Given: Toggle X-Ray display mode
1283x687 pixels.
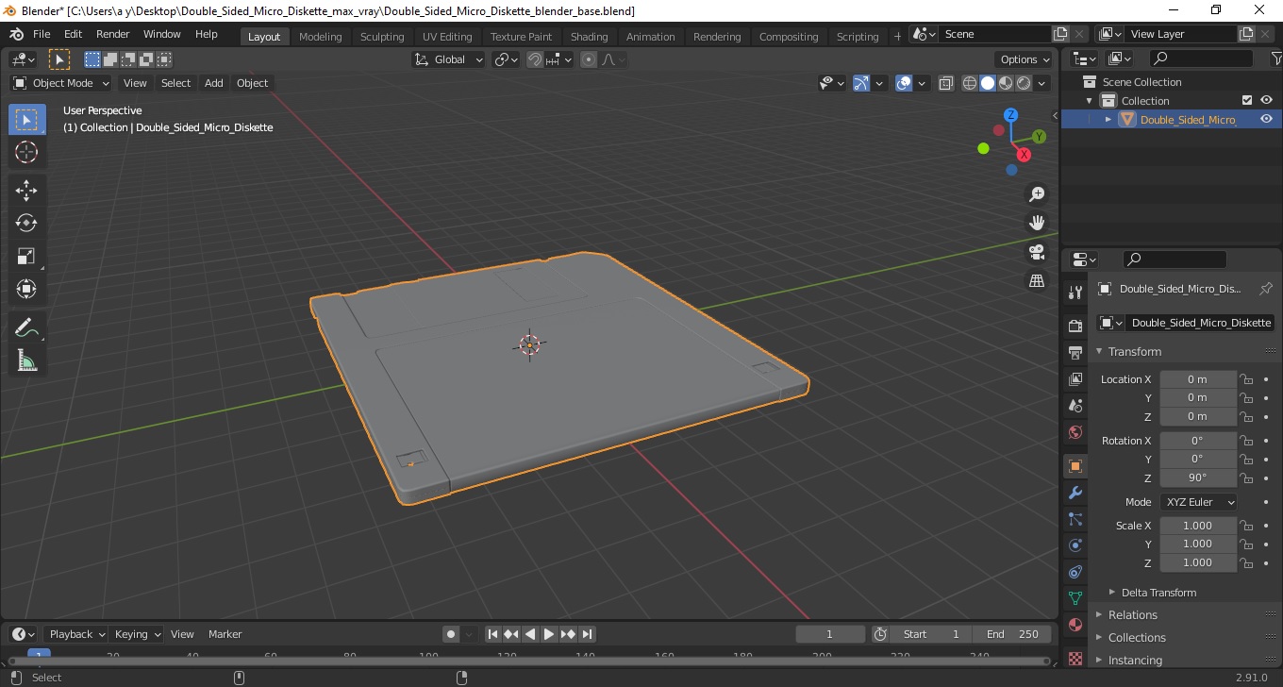Looking at the screenshot, I should pos(946,83).
